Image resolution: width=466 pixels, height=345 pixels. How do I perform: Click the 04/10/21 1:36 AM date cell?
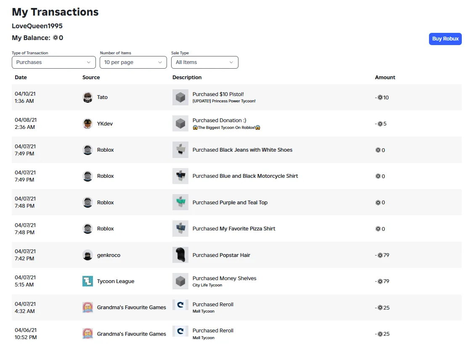click(x=25, y=97)
